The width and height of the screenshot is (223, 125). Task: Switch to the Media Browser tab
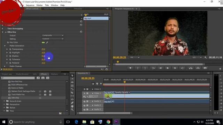22,74
